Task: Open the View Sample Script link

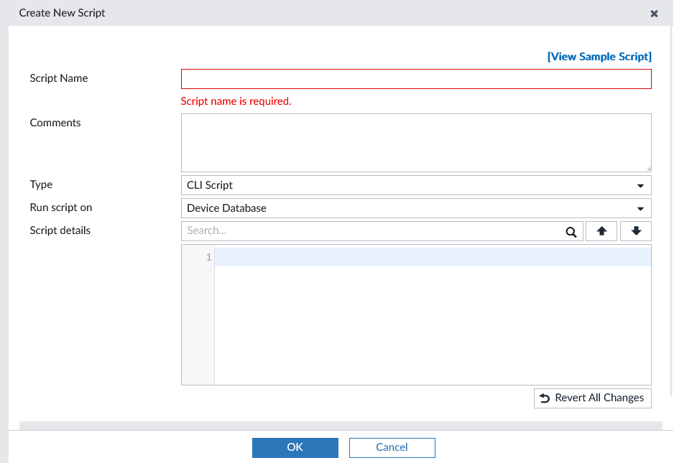Action: 599,57
